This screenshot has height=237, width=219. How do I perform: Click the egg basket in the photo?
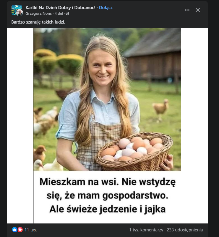pyautogui.click(x=134, y=150)
